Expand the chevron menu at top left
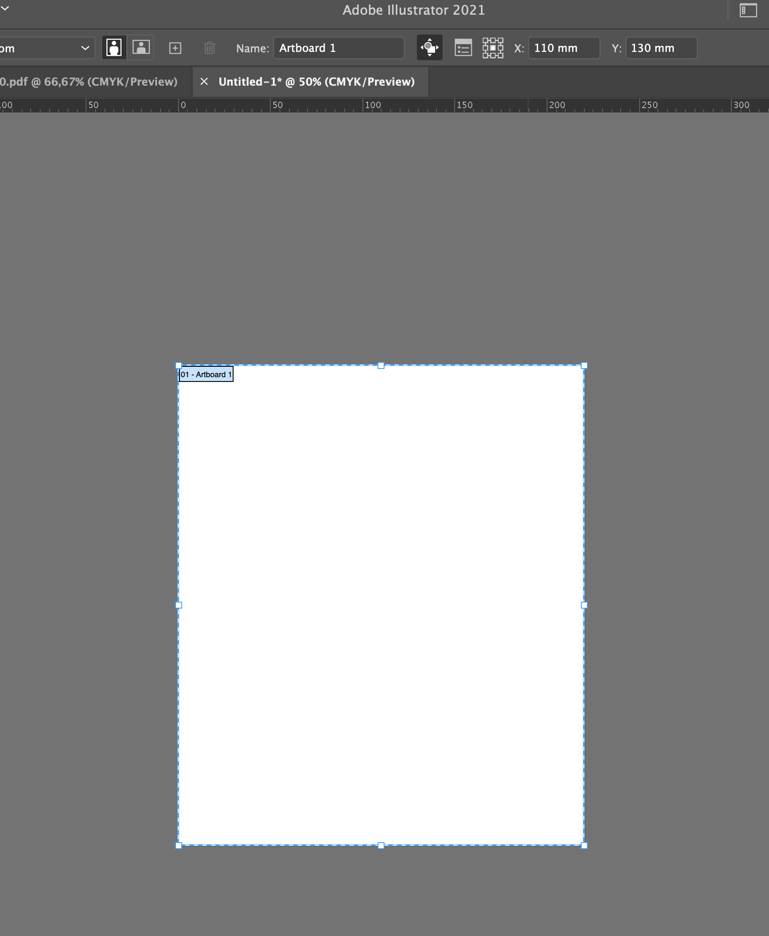The image size is (769, 936). coord(5,7)
